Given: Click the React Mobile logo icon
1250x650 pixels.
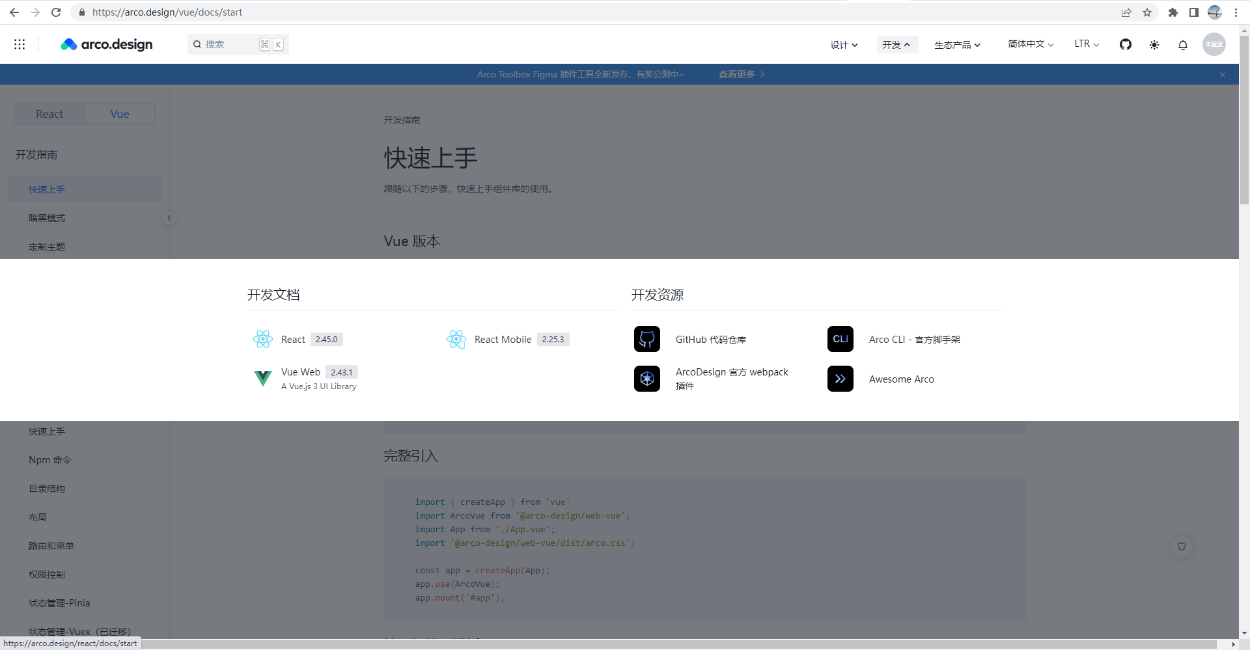Looking at the screenshot, I should (456, 339).
